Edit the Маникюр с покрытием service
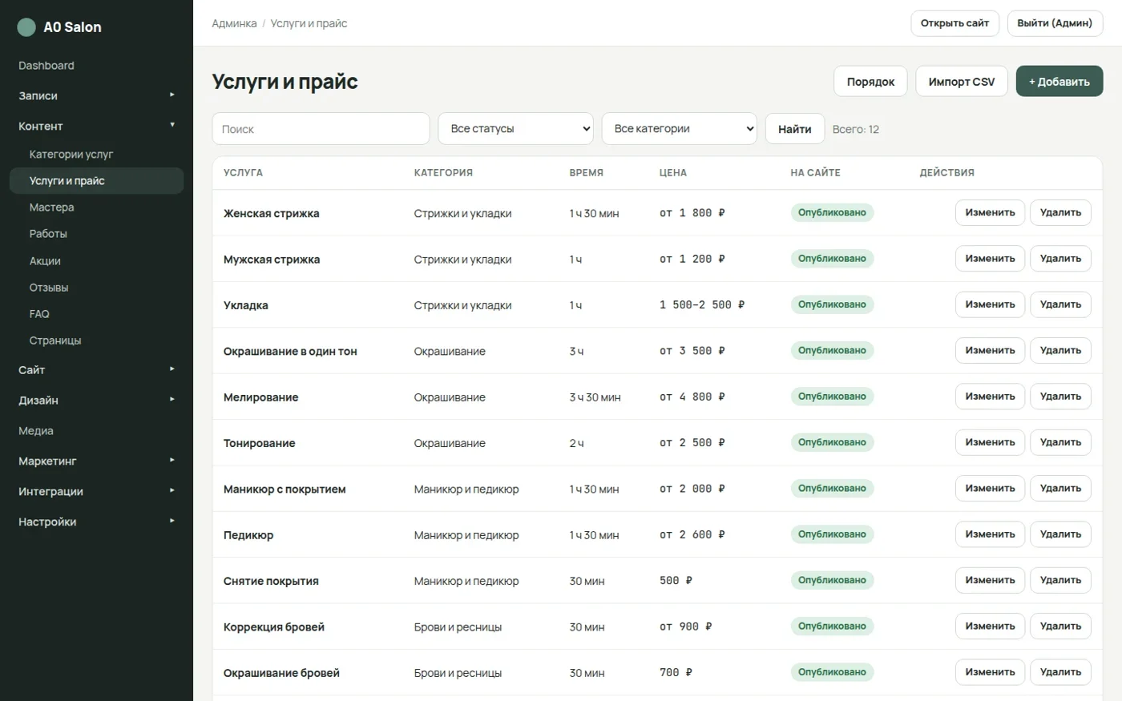 click(x=990, y=488)
